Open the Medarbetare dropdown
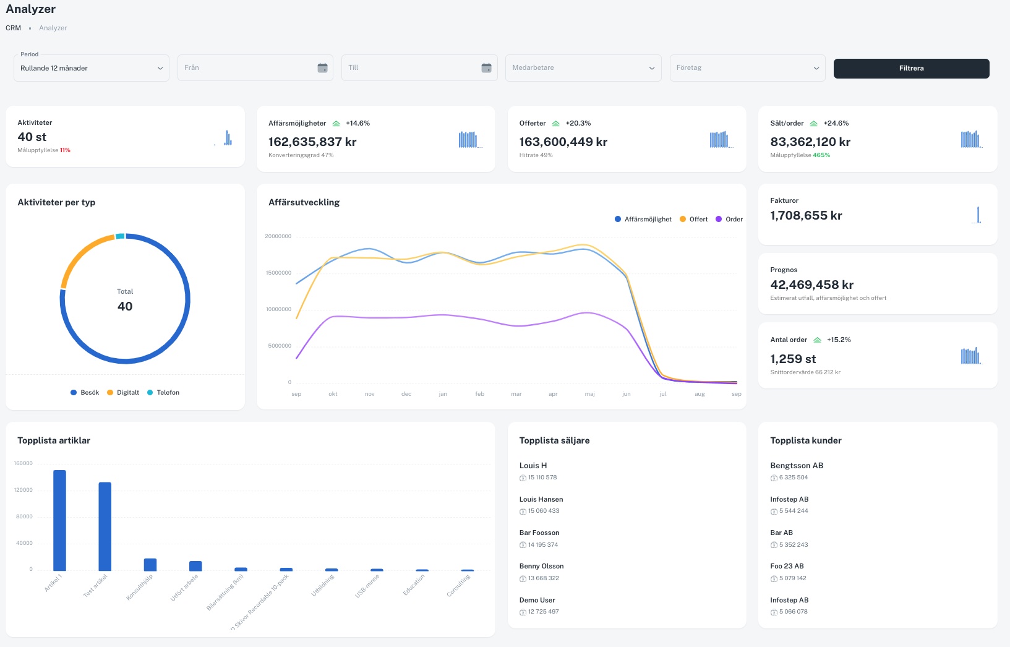 (x=583, y=68)
